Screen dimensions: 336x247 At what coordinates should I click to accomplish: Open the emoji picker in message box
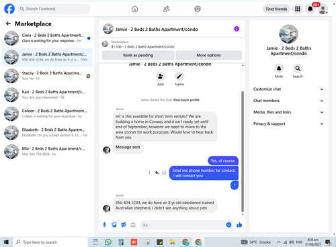(228, 225)
